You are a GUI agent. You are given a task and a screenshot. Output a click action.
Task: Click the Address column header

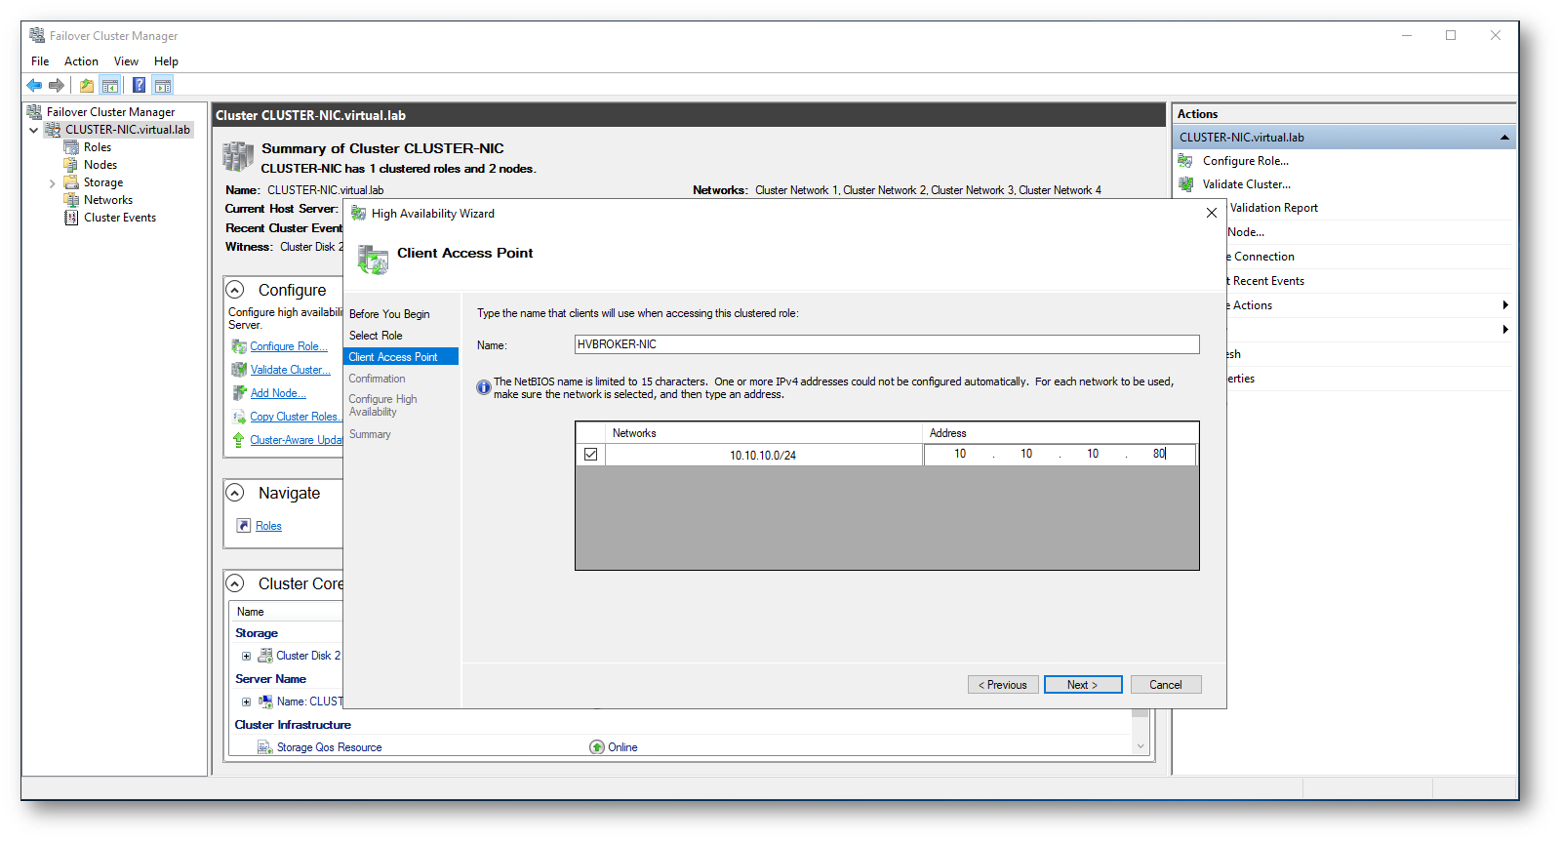(1061, 433)
